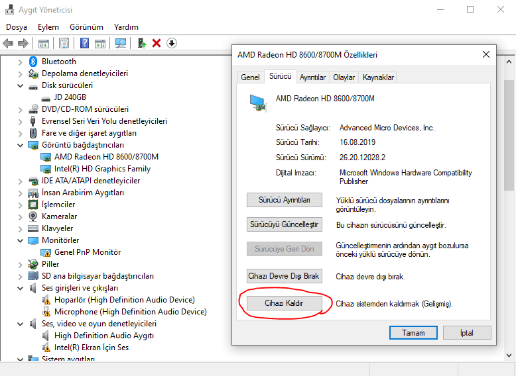Switch to the Ayrıntılar tab
516x376 pixels.
click(312, 77)
